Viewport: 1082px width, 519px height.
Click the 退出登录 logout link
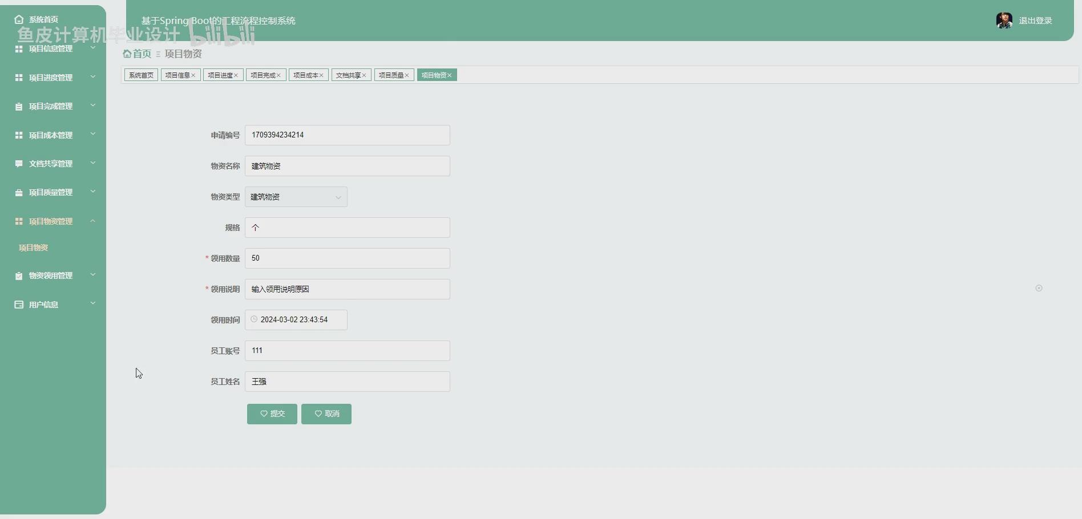(1035, 21)
